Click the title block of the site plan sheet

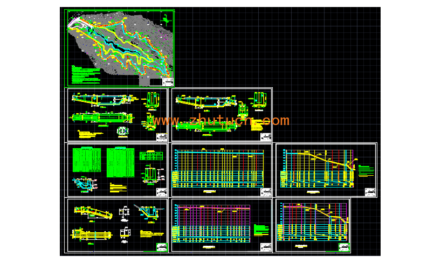pos(168,82)
